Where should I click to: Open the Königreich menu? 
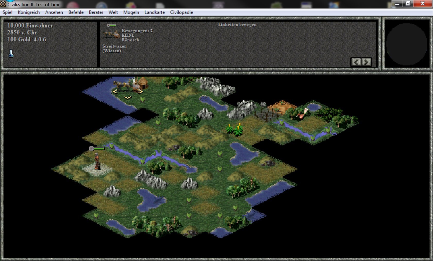[29, 12]
